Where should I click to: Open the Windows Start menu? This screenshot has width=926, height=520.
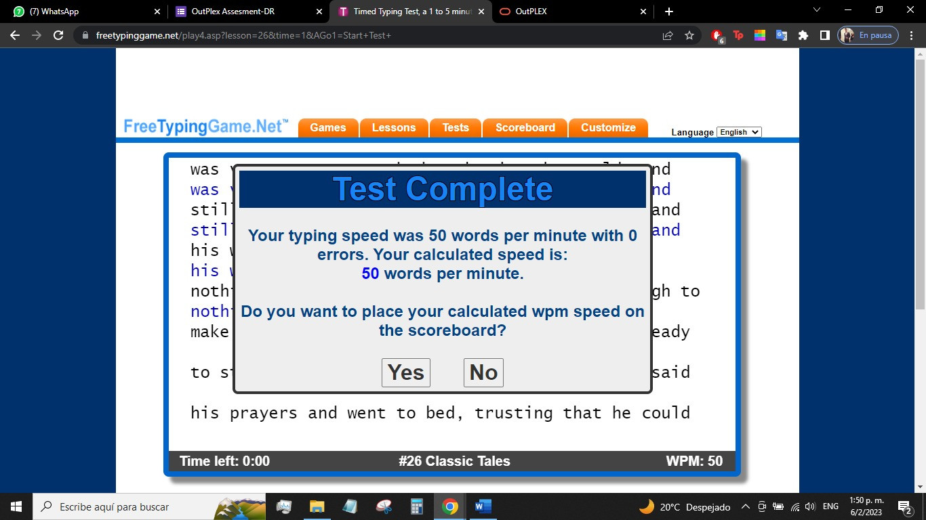(16, 506)
